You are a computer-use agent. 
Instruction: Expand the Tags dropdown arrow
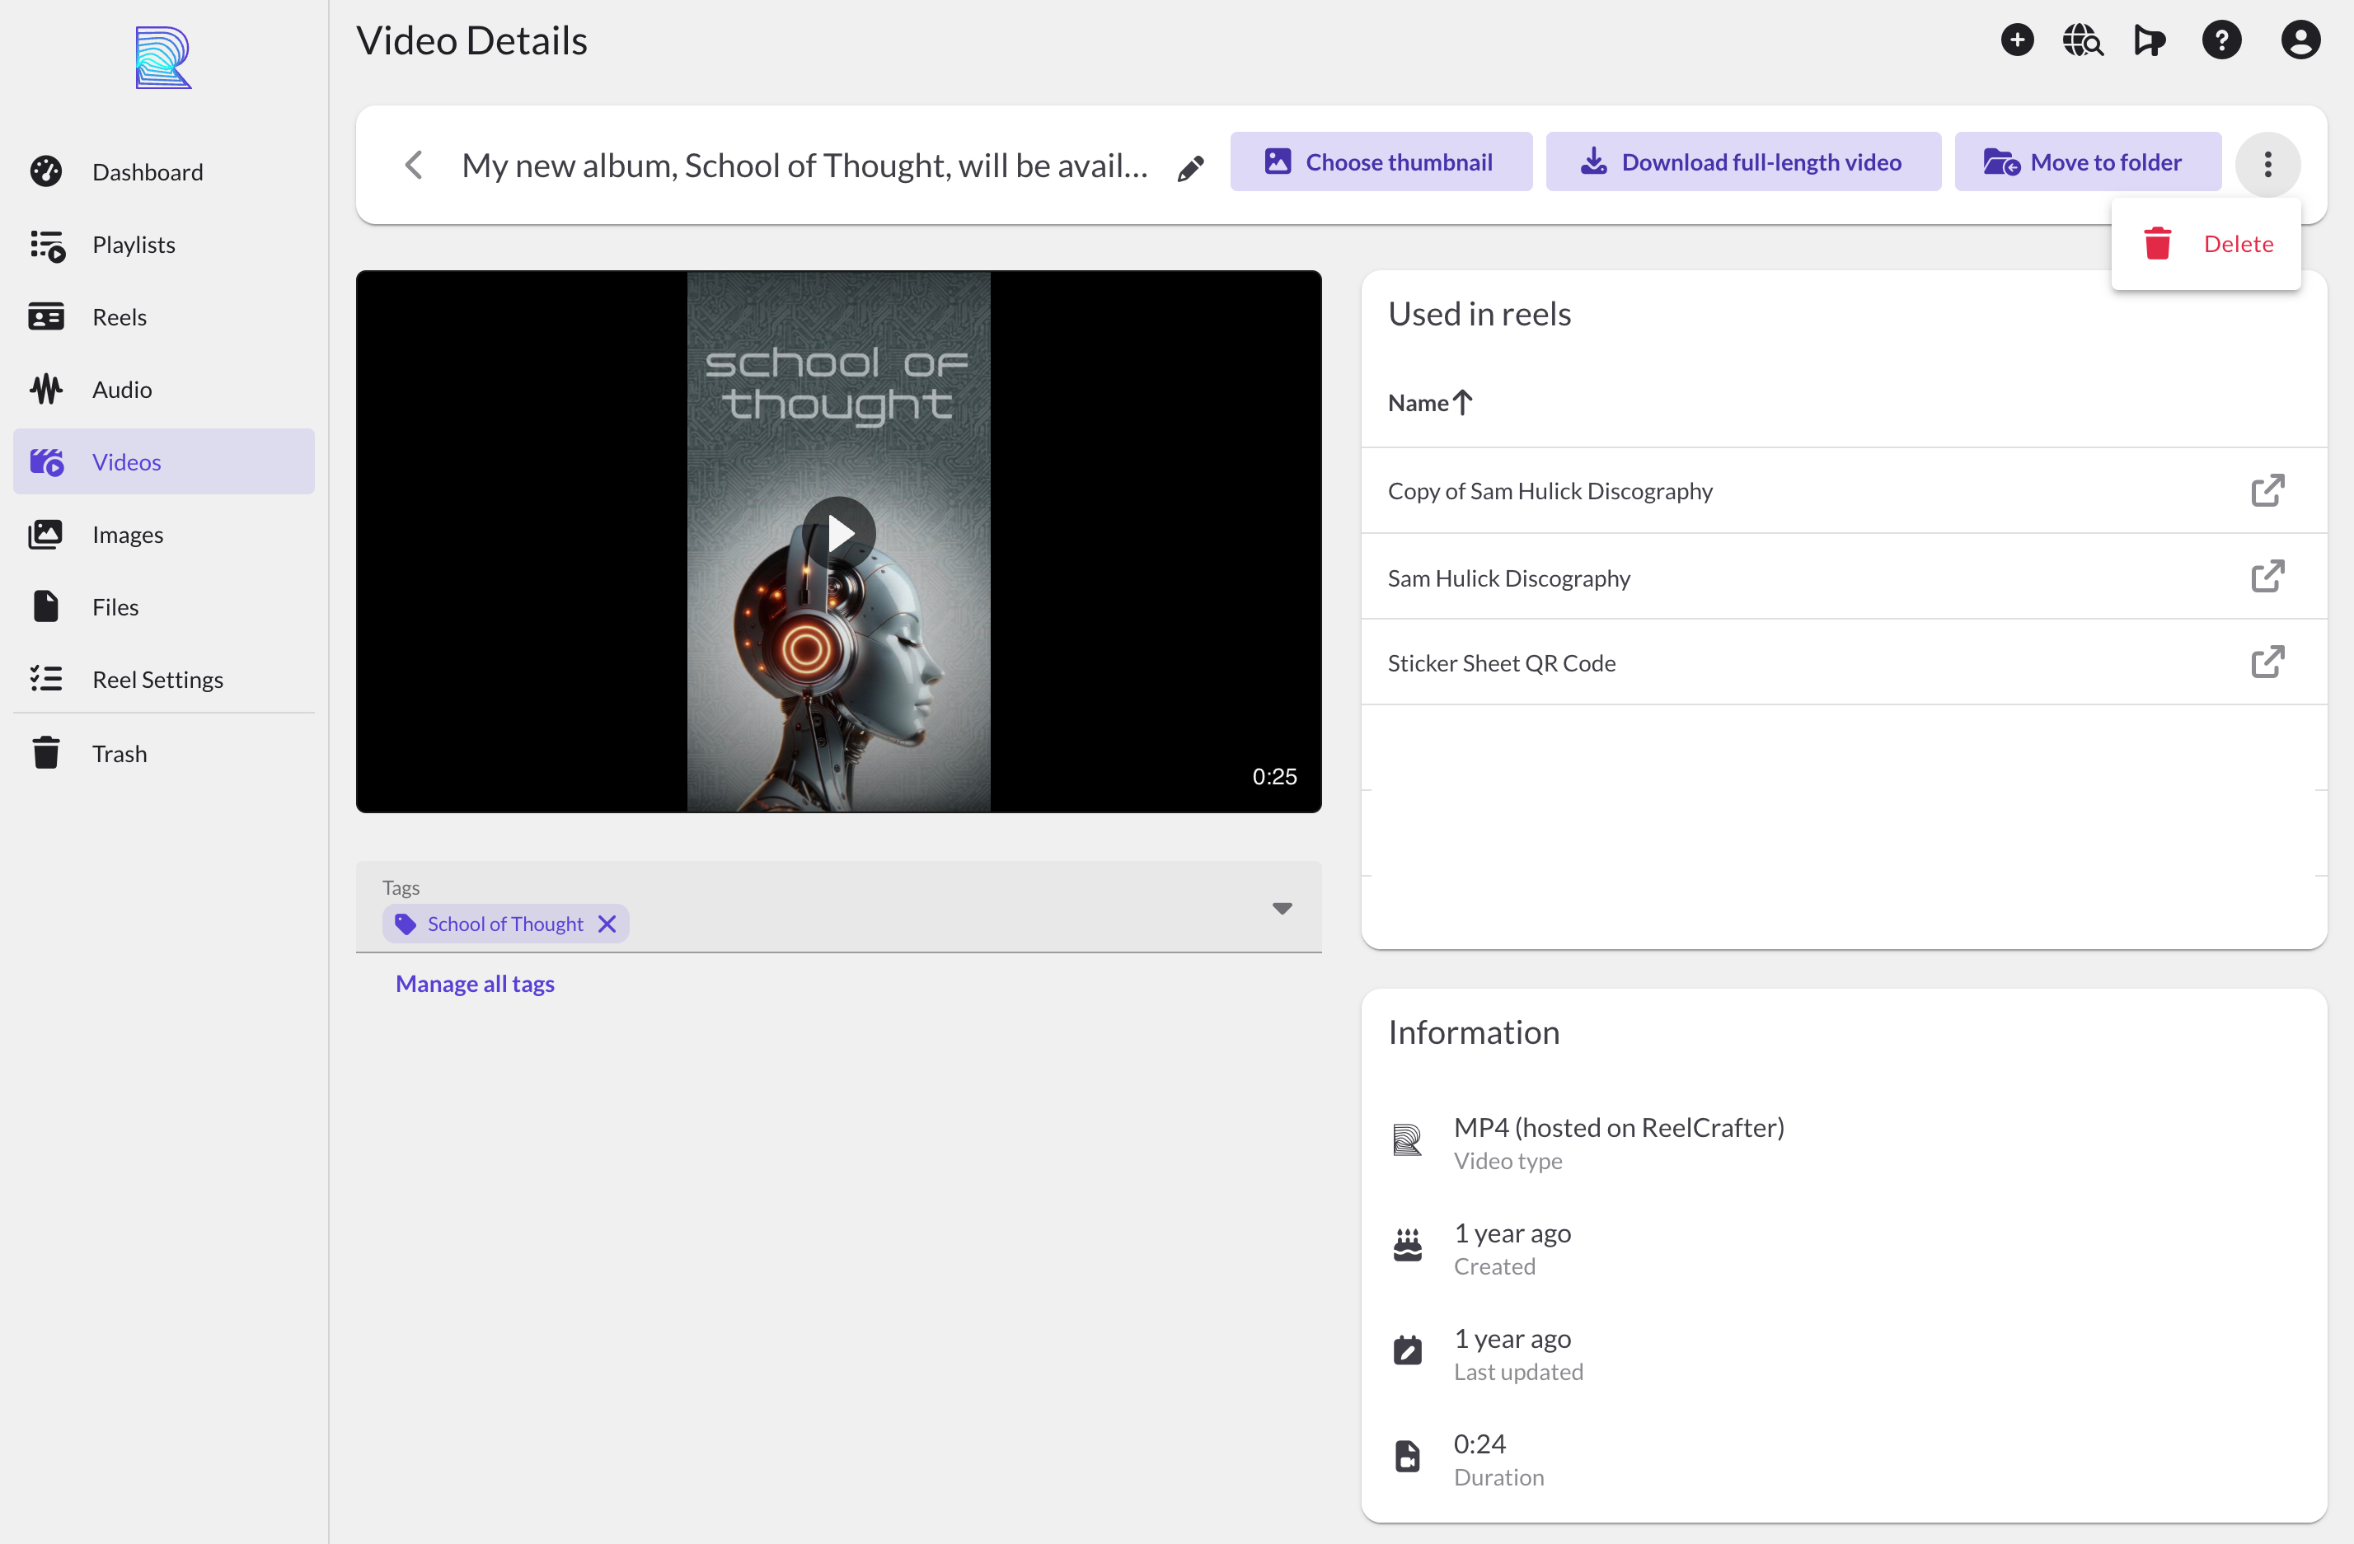pos(1282,909)
